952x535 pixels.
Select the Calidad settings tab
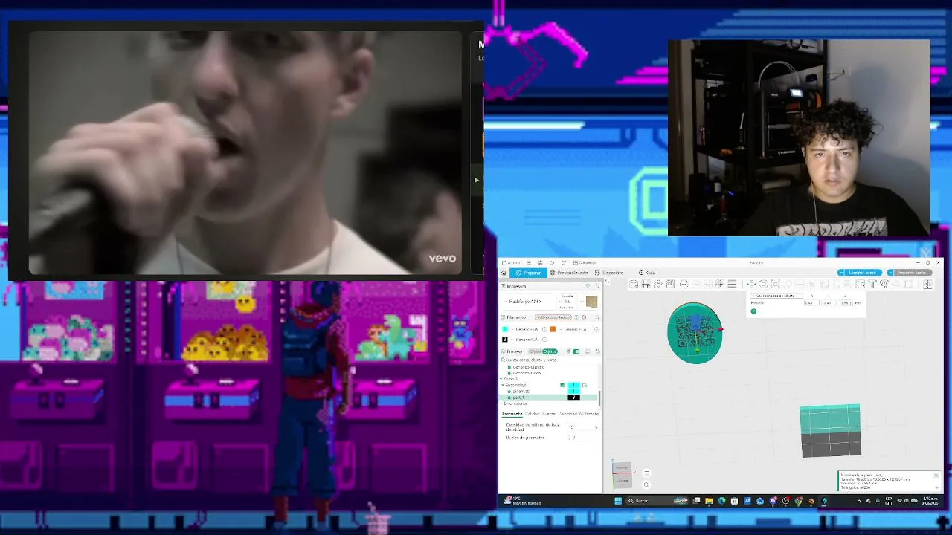533,414
